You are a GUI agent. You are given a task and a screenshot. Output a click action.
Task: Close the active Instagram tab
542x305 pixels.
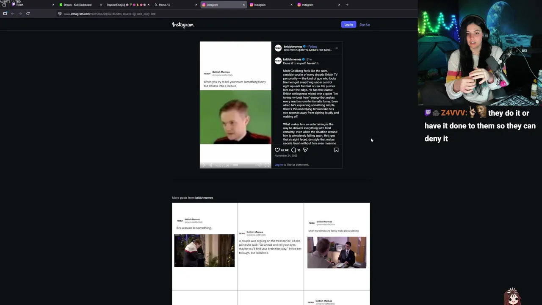point(244,5)
